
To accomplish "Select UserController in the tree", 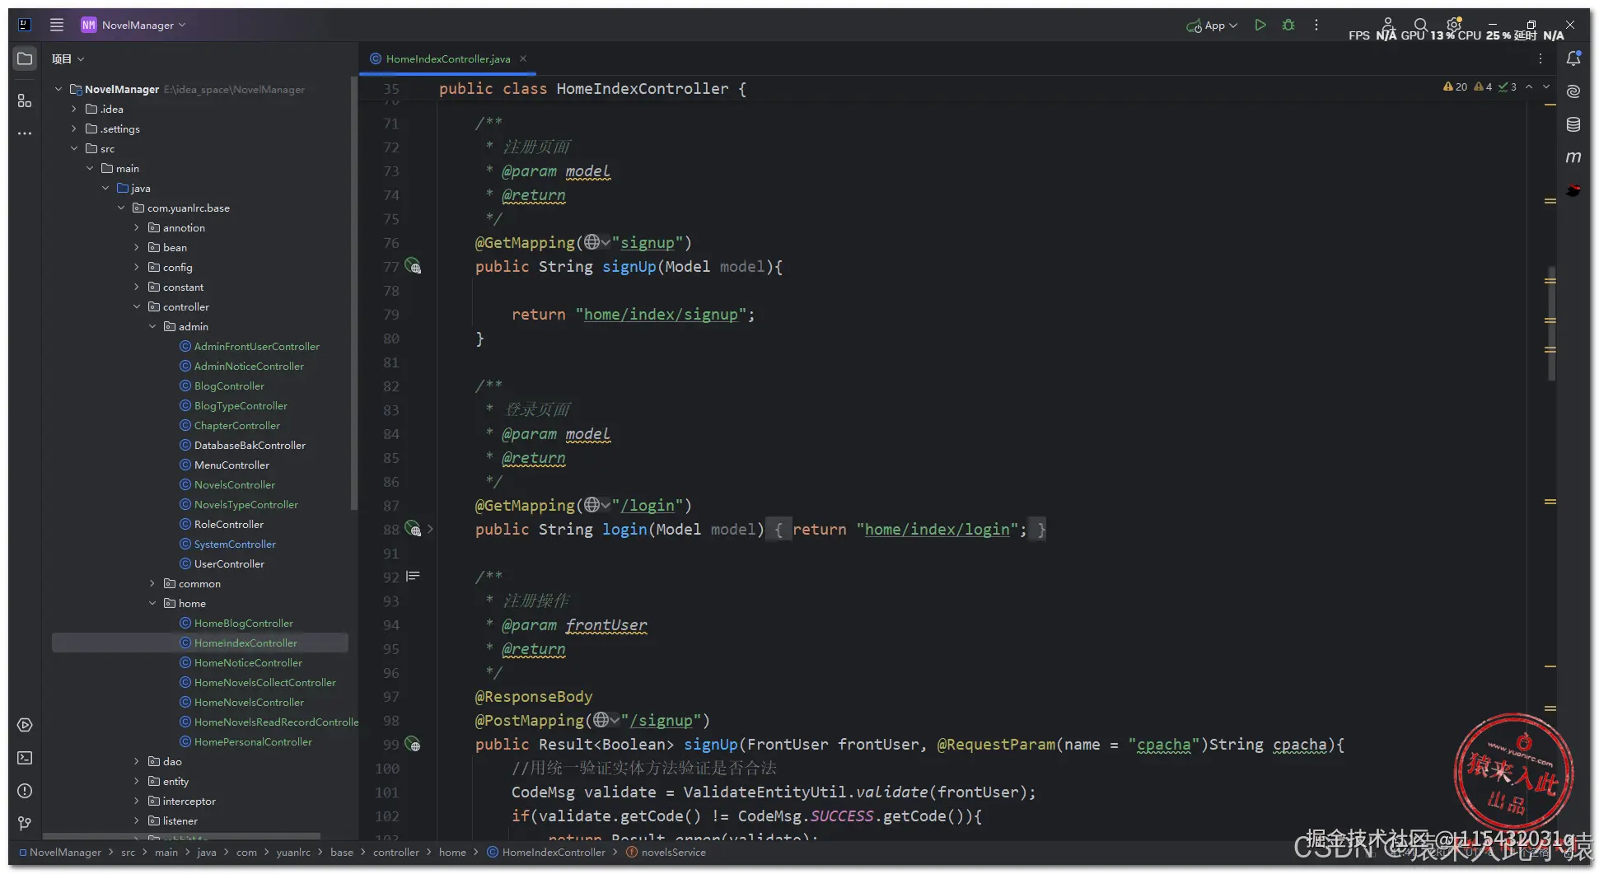I will [229, 564].
